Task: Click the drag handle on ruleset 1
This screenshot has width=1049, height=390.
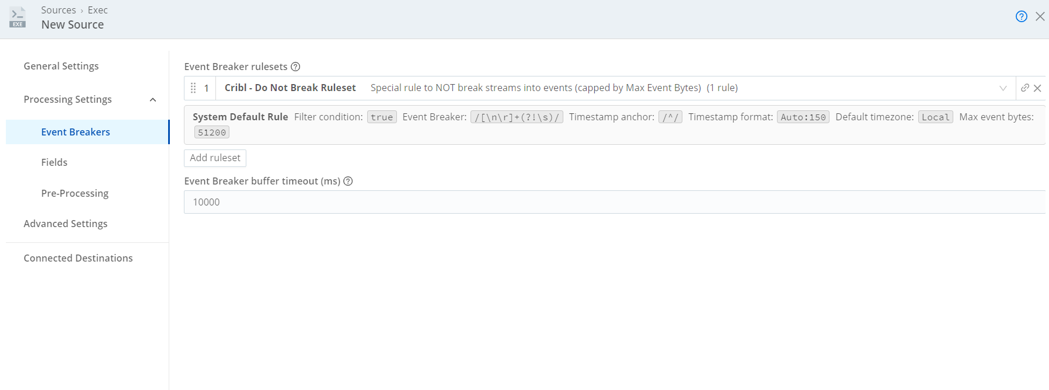Action: [193, 88]
